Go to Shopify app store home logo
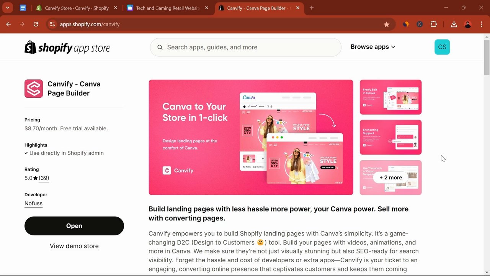Image resolution: width=490 pixels, height=276 pixels. pyautogui.click(x=67, y=48)
